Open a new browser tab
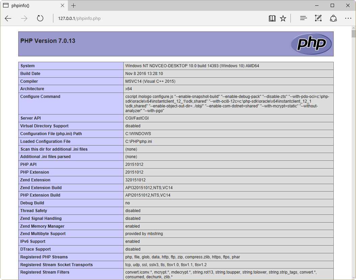The image size is (356, 280). tap(74, 5)
